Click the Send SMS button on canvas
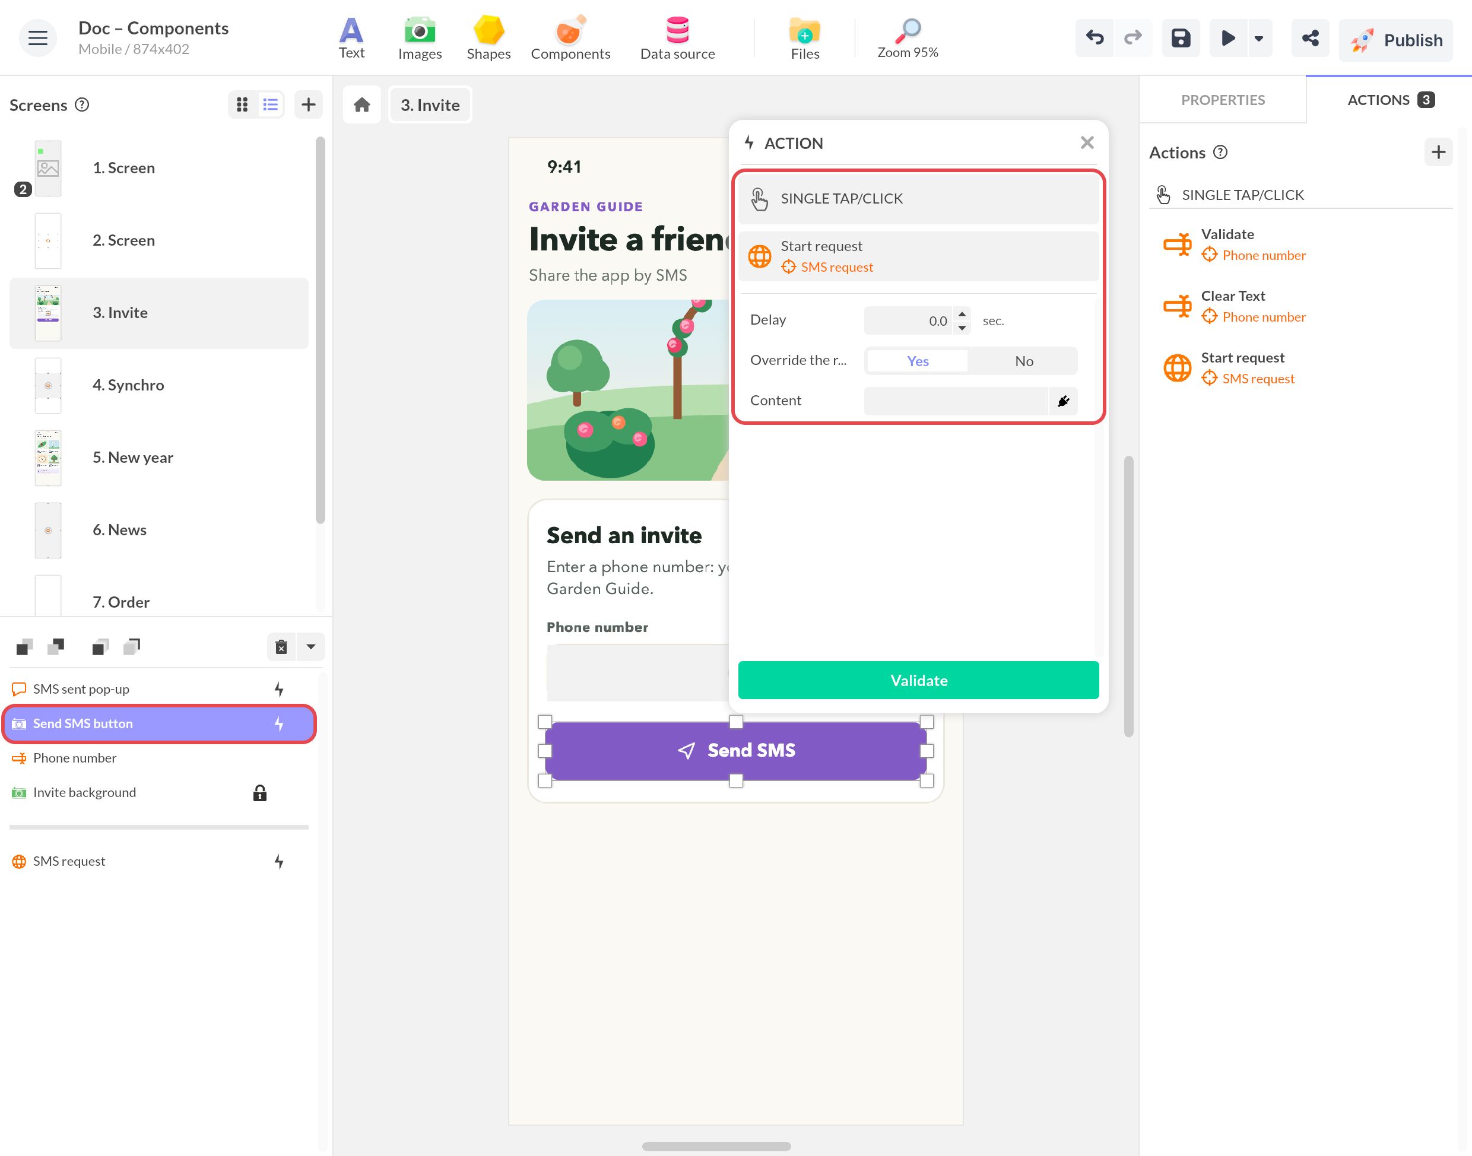This screenshot has height=1156, width=1472. pos(735,751)
